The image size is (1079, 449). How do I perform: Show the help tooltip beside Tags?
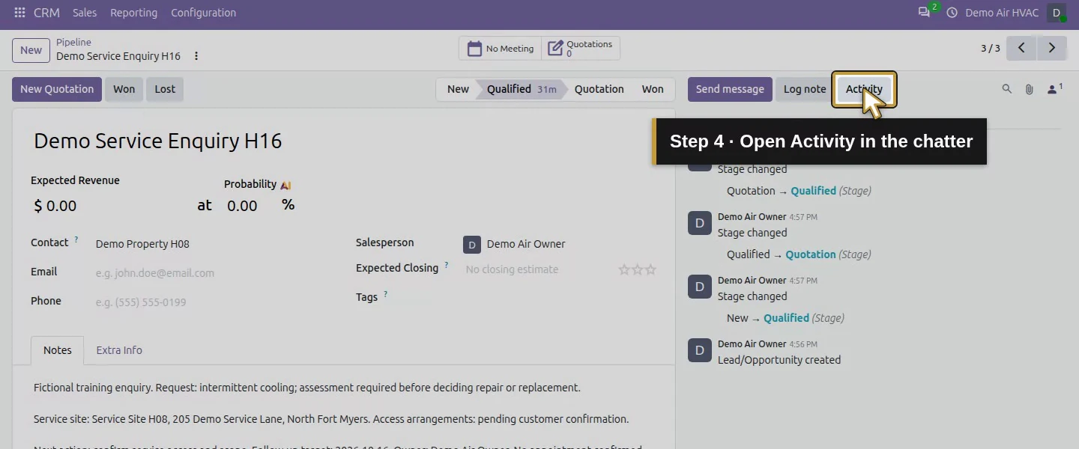click(386, 295)
